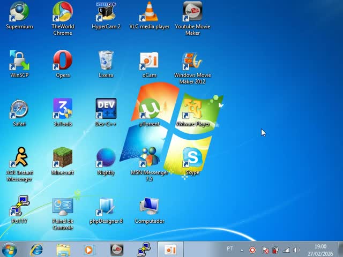This screenshot has width=343, height=257.
Task: Launch the Skype desktop shortcut
Action: 192,158
